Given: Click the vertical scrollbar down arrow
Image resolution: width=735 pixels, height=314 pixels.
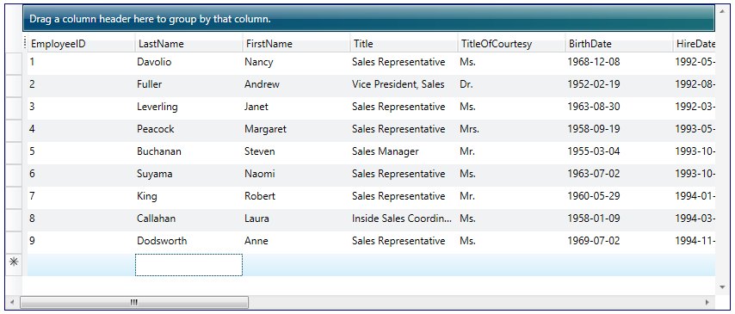Looking at the screenshot, I should tap(722, 286).
